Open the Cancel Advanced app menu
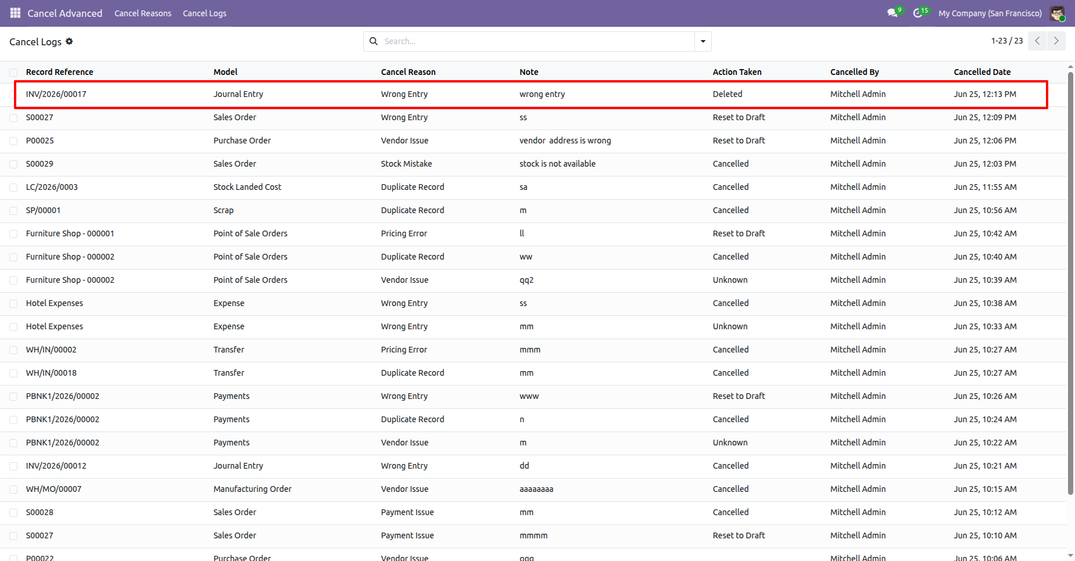This screenshot has height=561, width=1075. (x=65, y=13)
